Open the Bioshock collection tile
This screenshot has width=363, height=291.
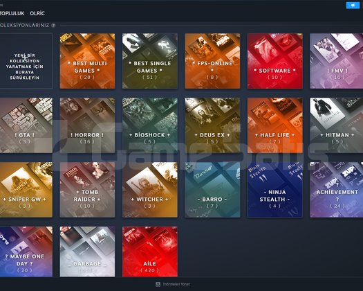click(x=150, y=125)
